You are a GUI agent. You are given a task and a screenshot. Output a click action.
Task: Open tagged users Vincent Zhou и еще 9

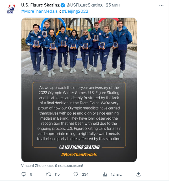pos(52,165)
